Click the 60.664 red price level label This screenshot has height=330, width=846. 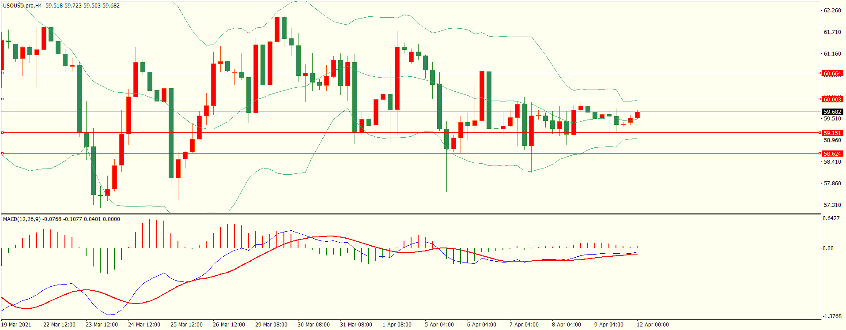click(x=832, y=73)
